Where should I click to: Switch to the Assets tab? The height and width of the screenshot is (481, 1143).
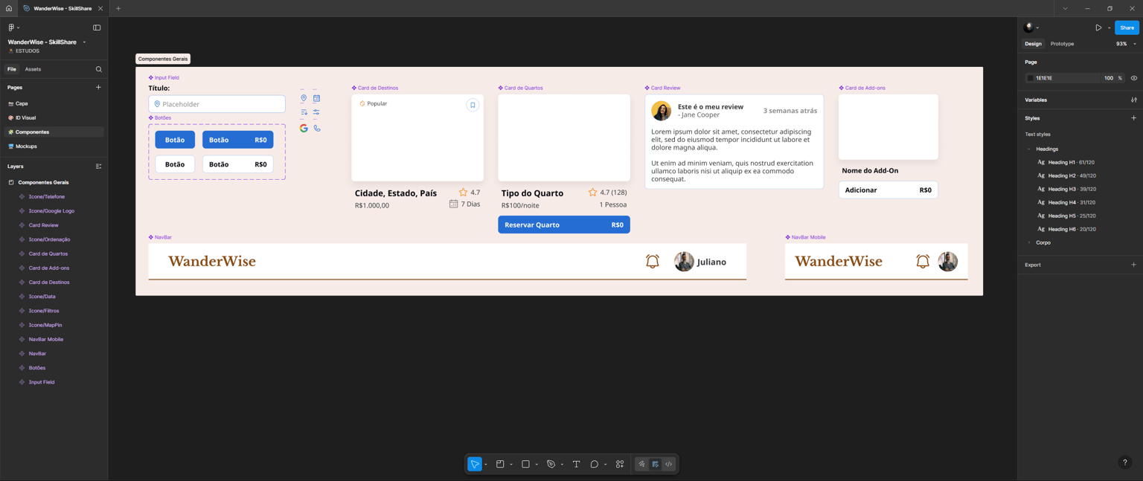(x=33, y=69)
